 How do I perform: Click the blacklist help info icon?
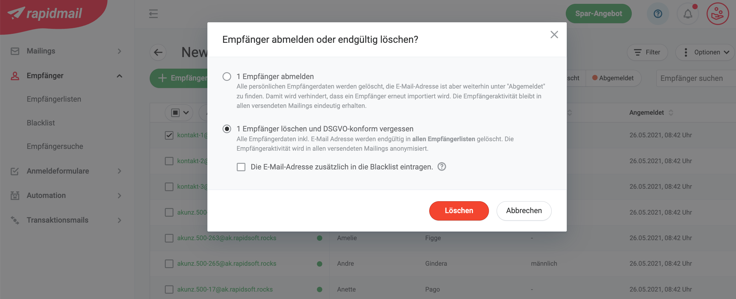click(442, 167)
